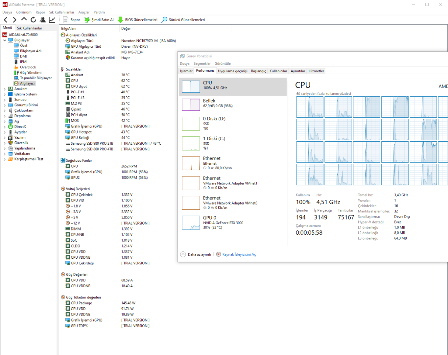Screen dimensions: 448x355
Task: Open the graph chart icon in toolbar
Action: [52, 20]
